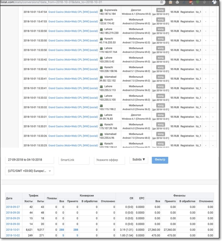Open the green shield extension
222x241 pixels.
(x=198, y=2)
